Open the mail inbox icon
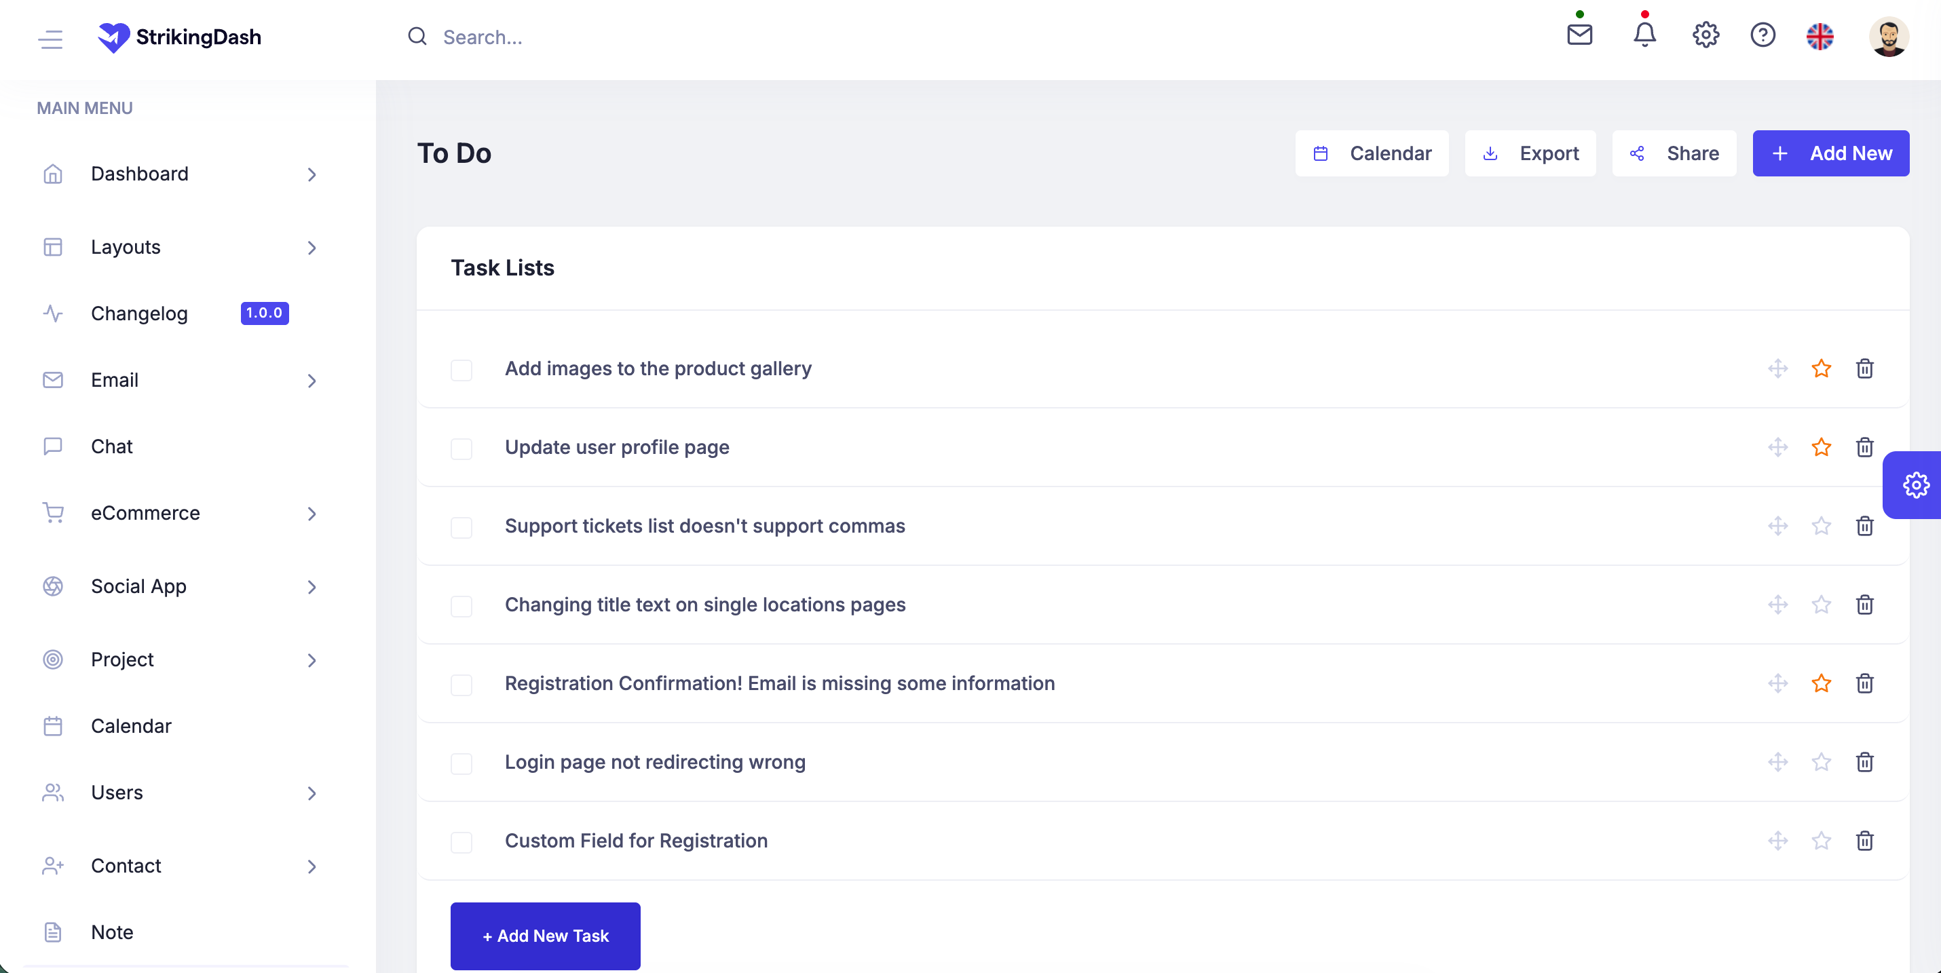Image resolution: width=1941 pixels, height=973 pixels. coord(1579,35)
